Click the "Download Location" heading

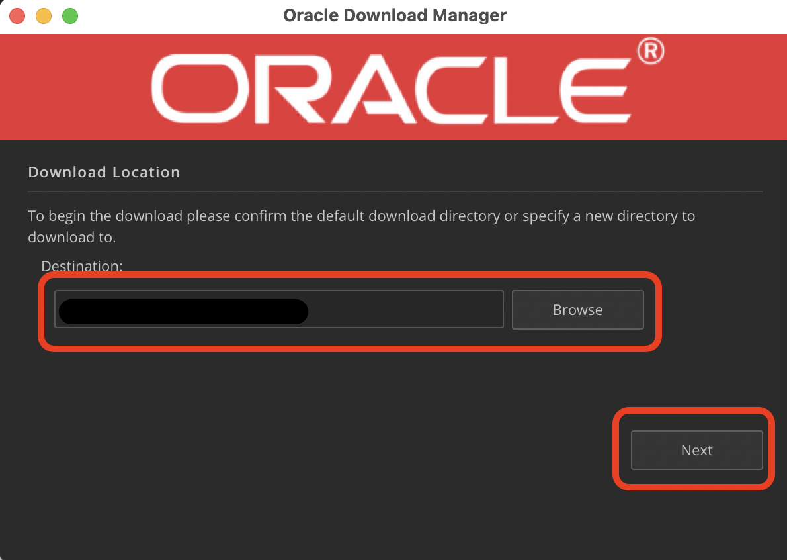tap(104, 173)
